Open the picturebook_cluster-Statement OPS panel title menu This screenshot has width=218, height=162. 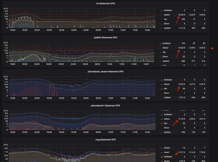(x=105, y=72)
